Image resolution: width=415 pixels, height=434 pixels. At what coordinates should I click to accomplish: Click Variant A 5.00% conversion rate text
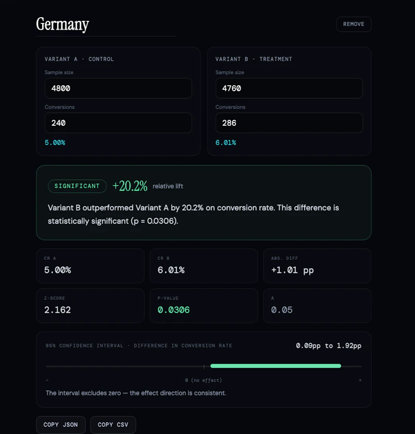pos(55,142)
